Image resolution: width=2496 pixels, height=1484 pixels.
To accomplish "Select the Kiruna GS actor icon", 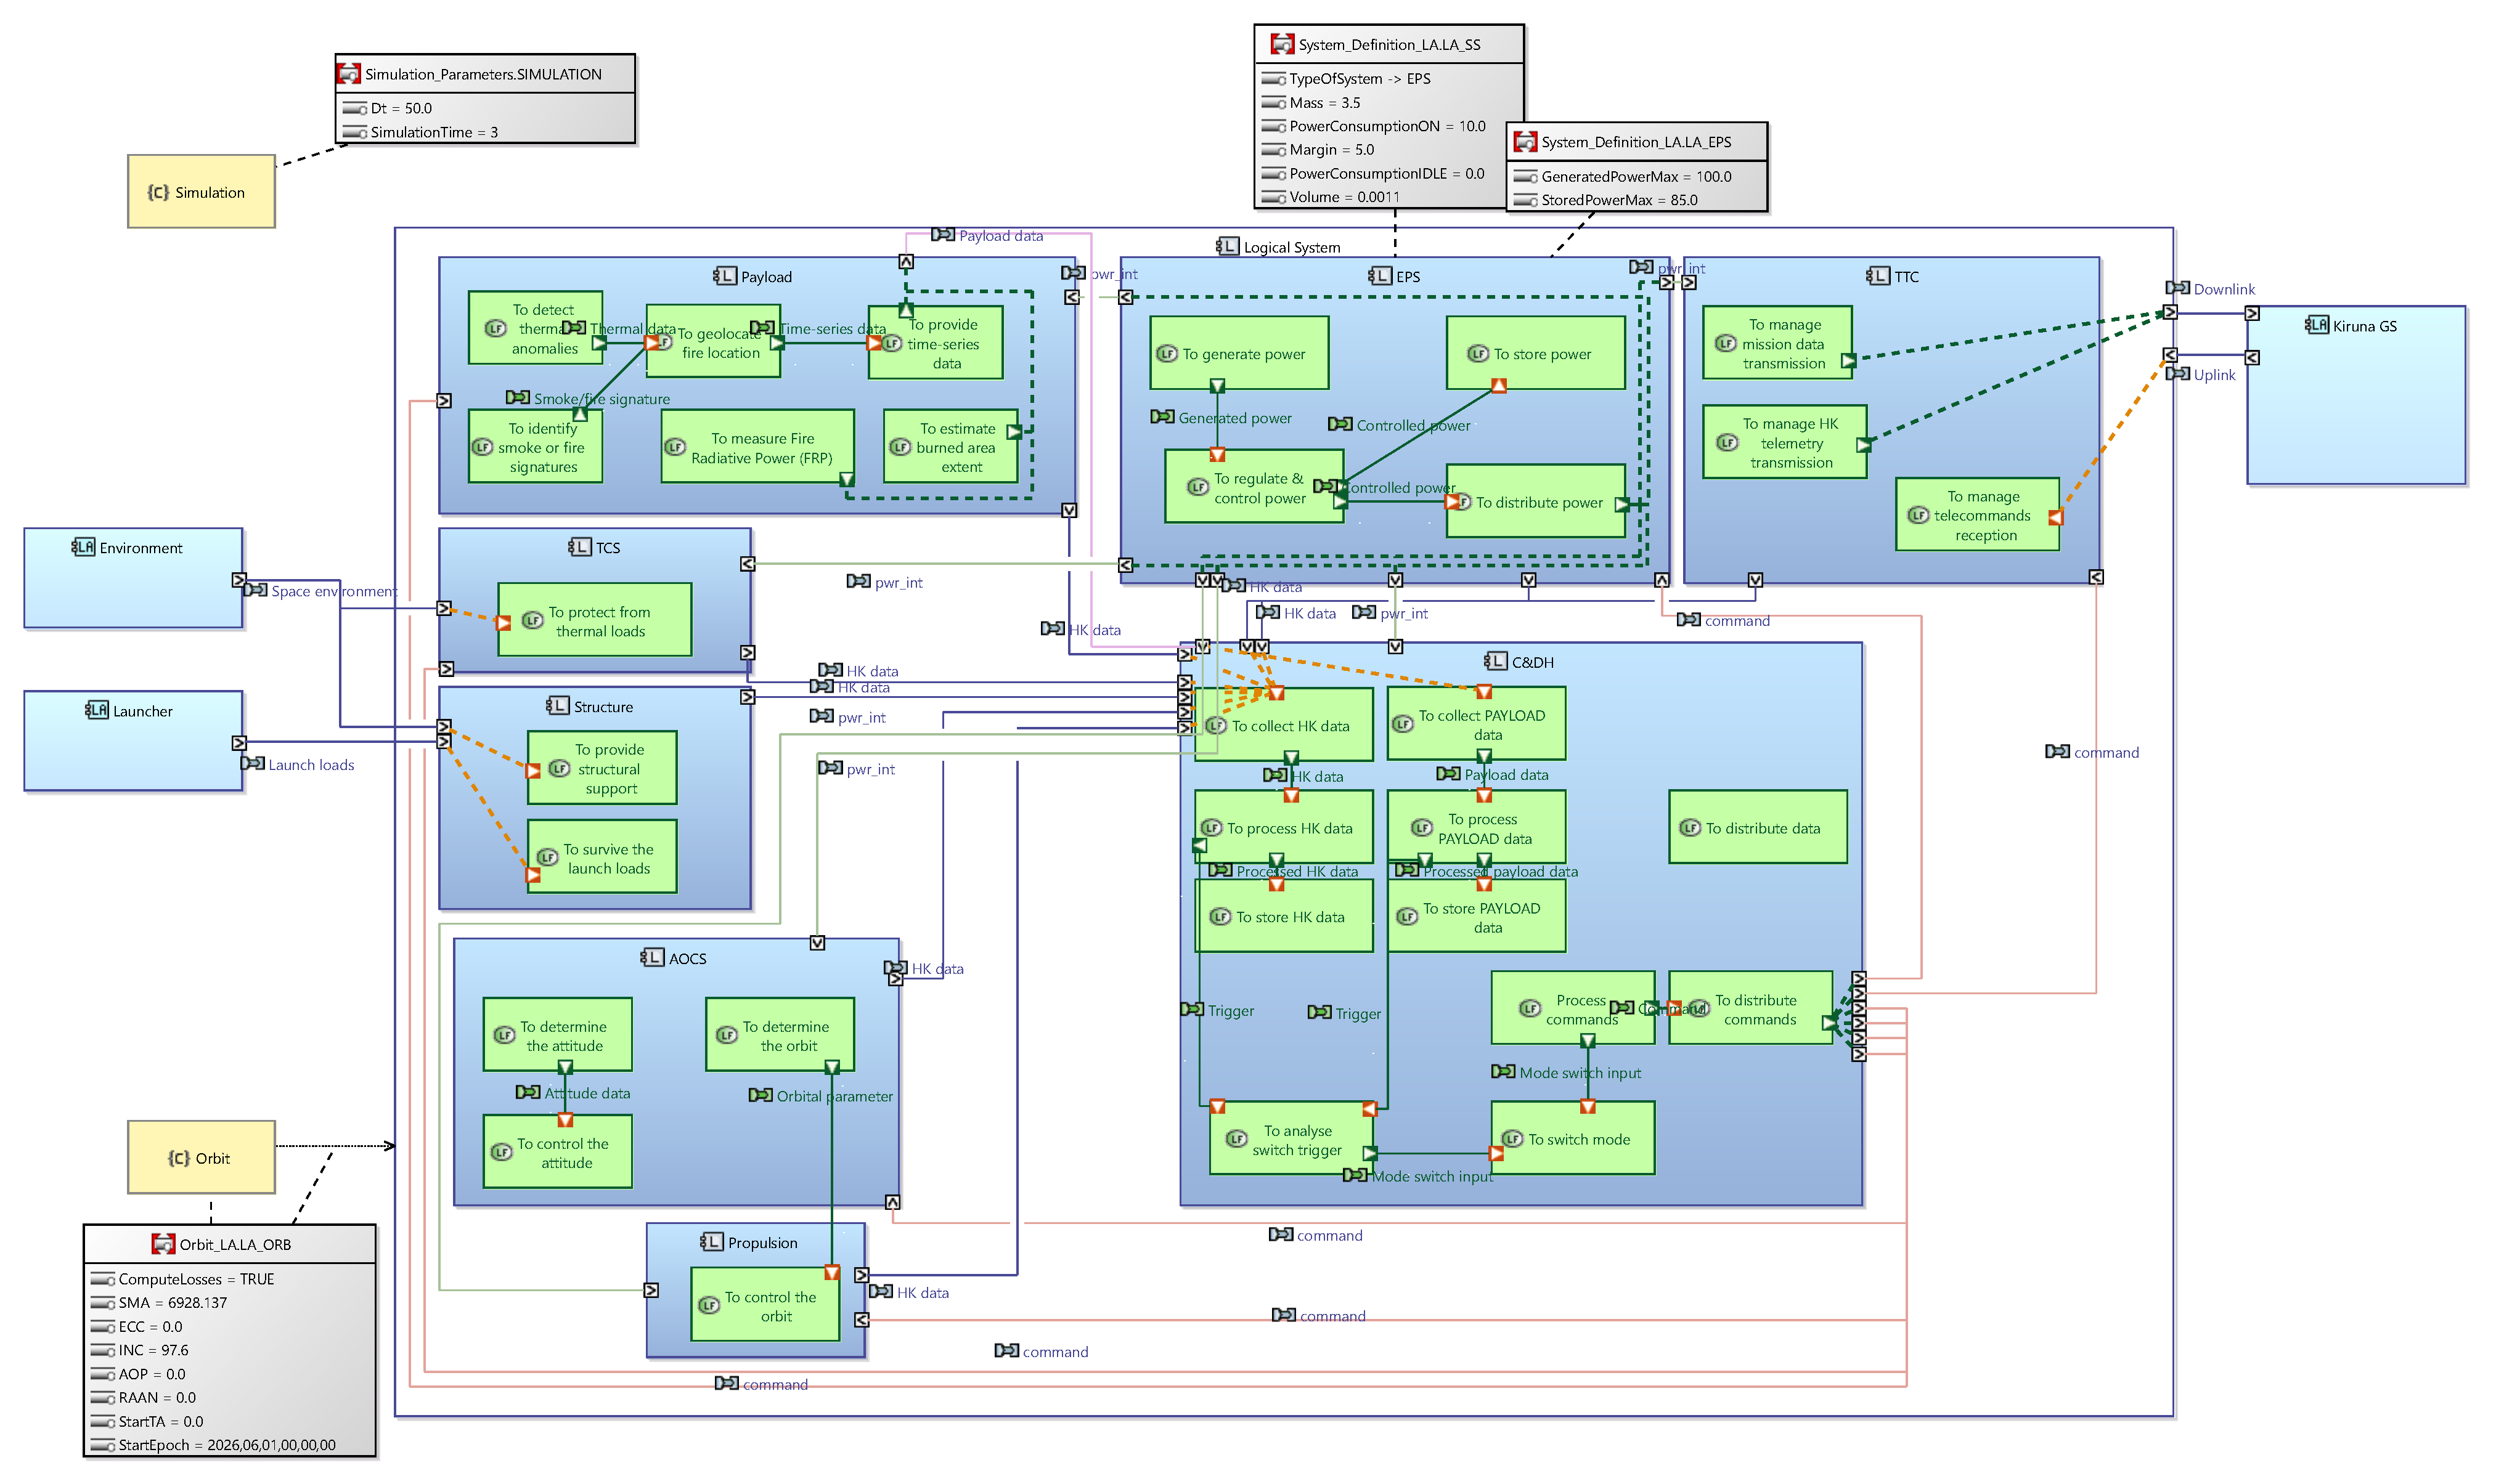I will click(2316, 325).
